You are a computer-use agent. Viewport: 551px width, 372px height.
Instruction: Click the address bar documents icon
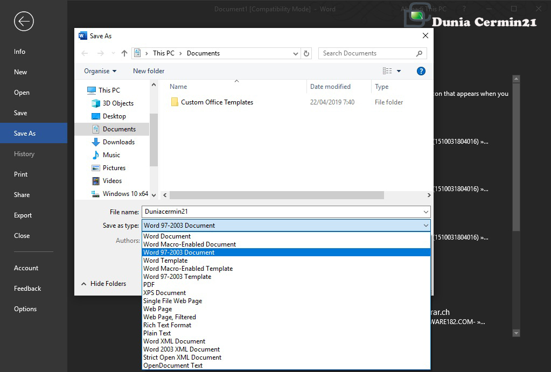tap(137, 53)
